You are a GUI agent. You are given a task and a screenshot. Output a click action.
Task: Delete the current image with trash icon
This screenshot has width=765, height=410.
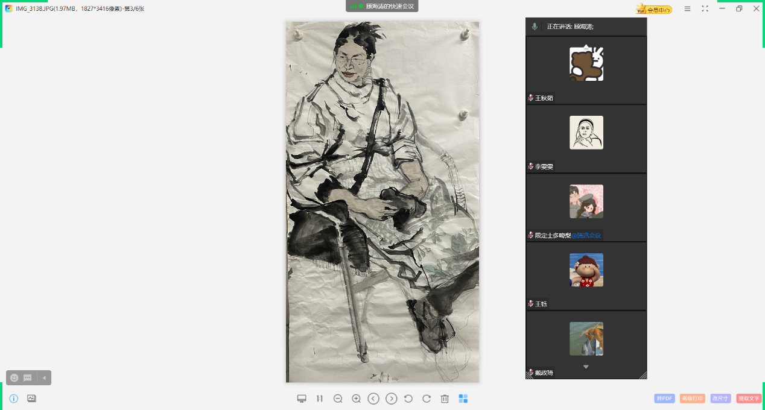[445, 399]
